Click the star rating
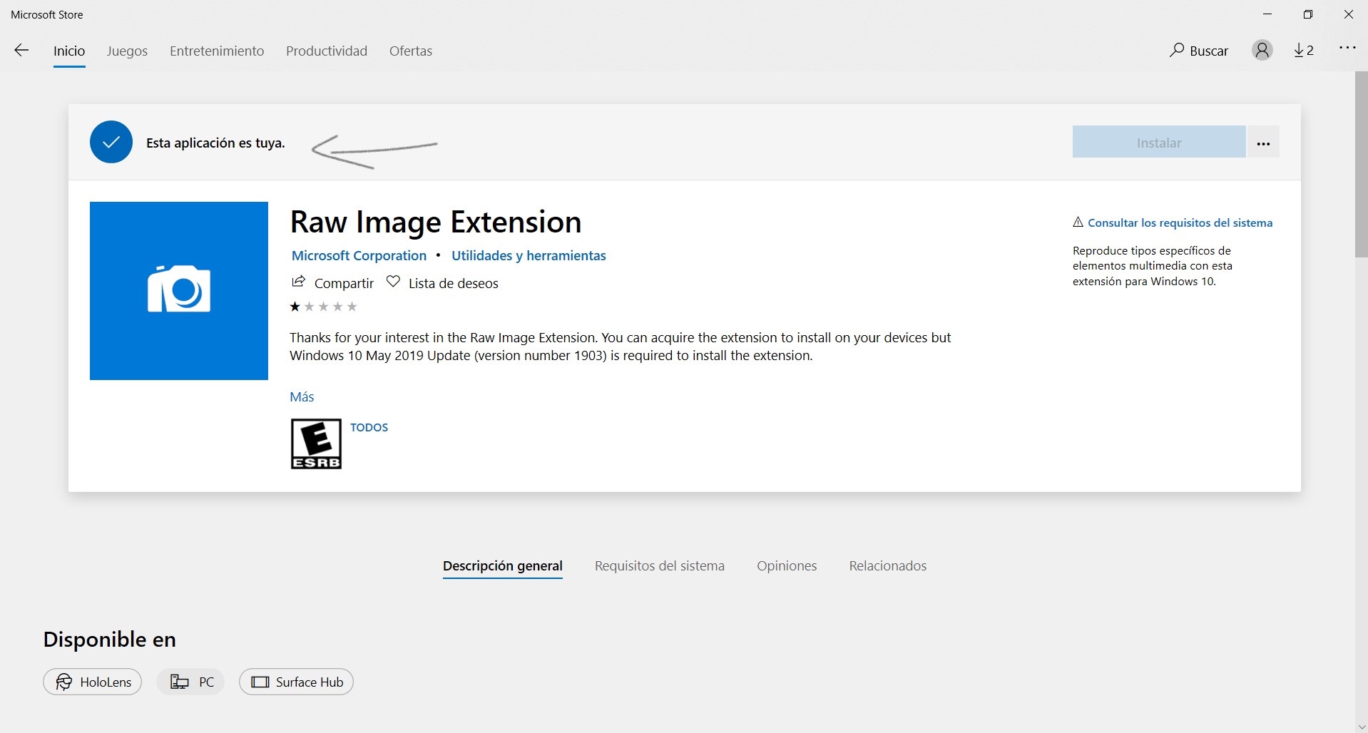 (324, 307)
